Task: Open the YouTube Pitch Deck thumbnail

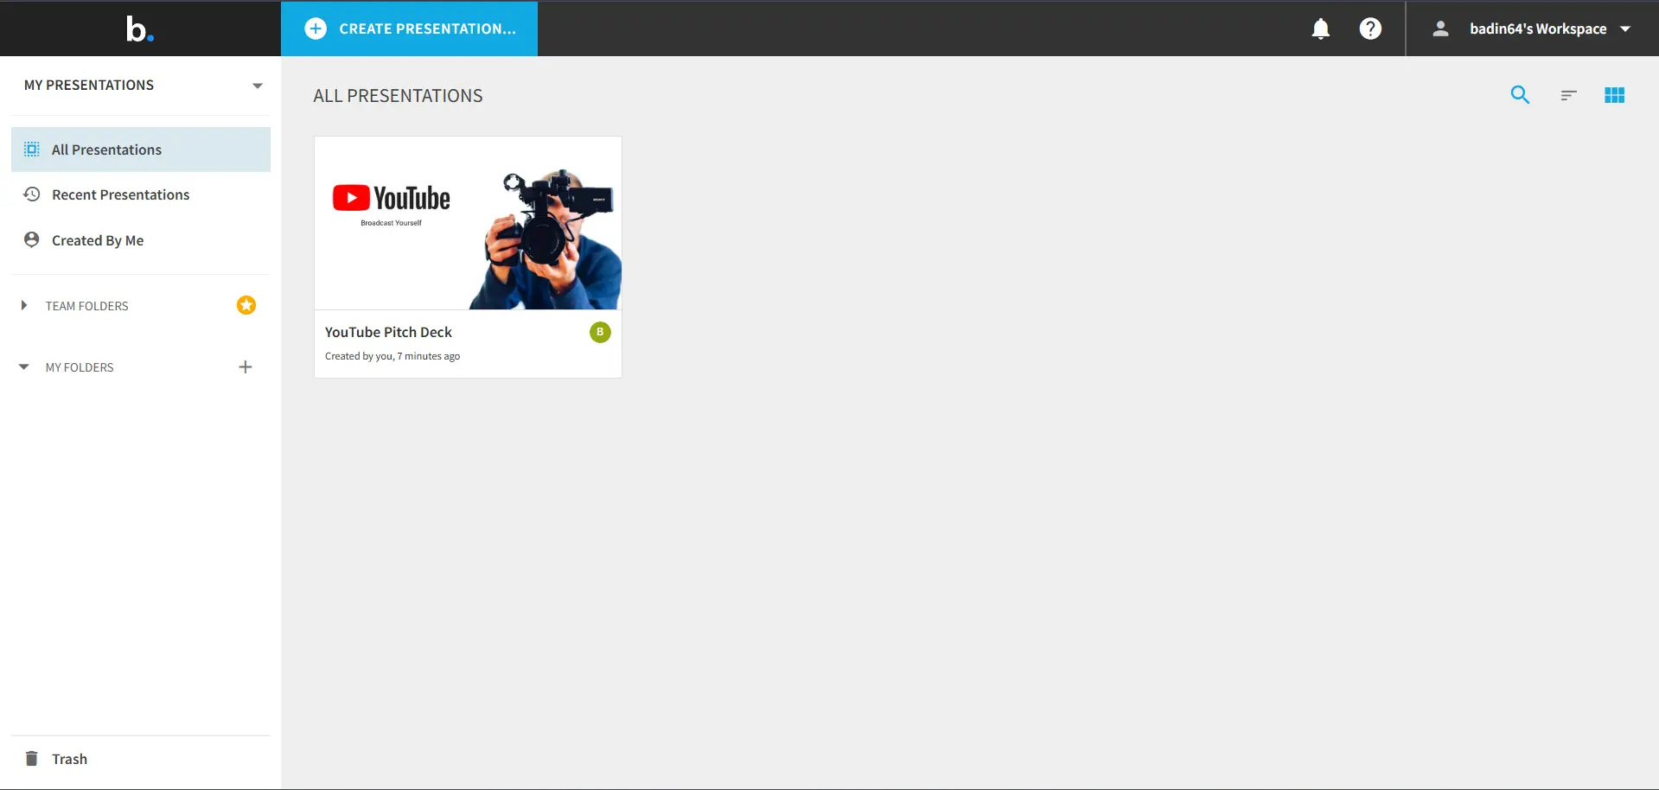Action: coord(468,223)
